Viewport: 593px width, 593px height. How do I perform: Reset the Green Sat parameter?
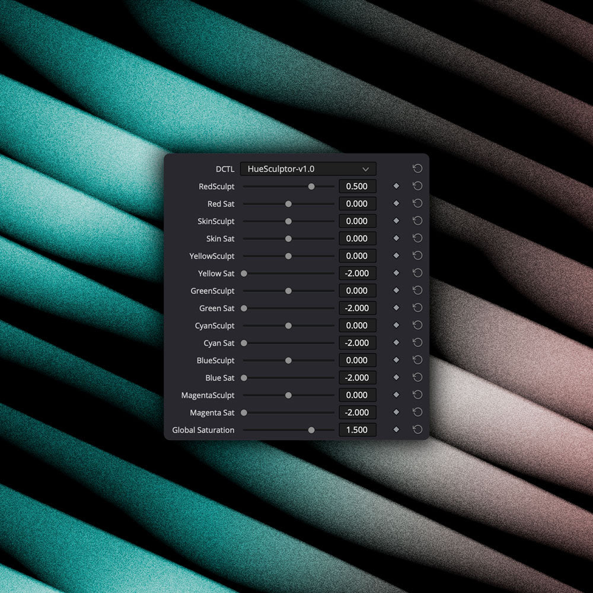tap(417, 308)
